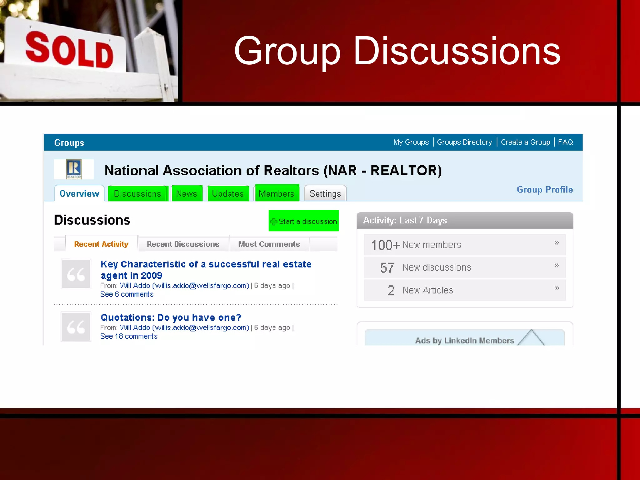Open Quotations: Do you have one? discussion

pyautogui.click(x=171, y=317)
